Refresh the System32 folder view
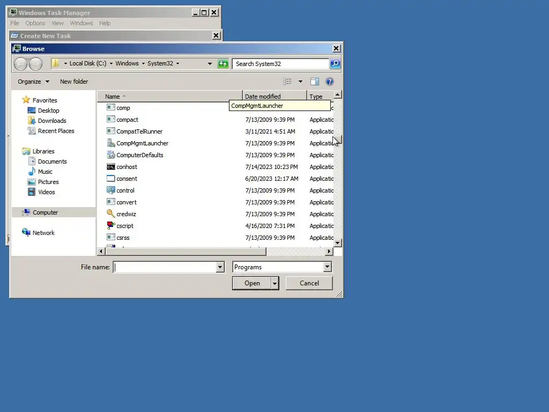The height and width of the screenshot is (412, 549). point(223,64)
